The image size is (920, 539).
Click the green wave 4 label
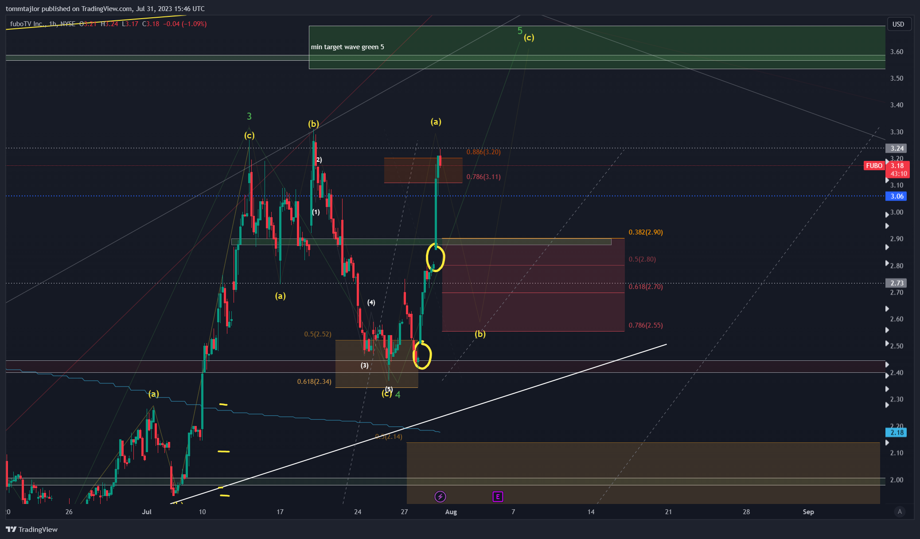398,394
